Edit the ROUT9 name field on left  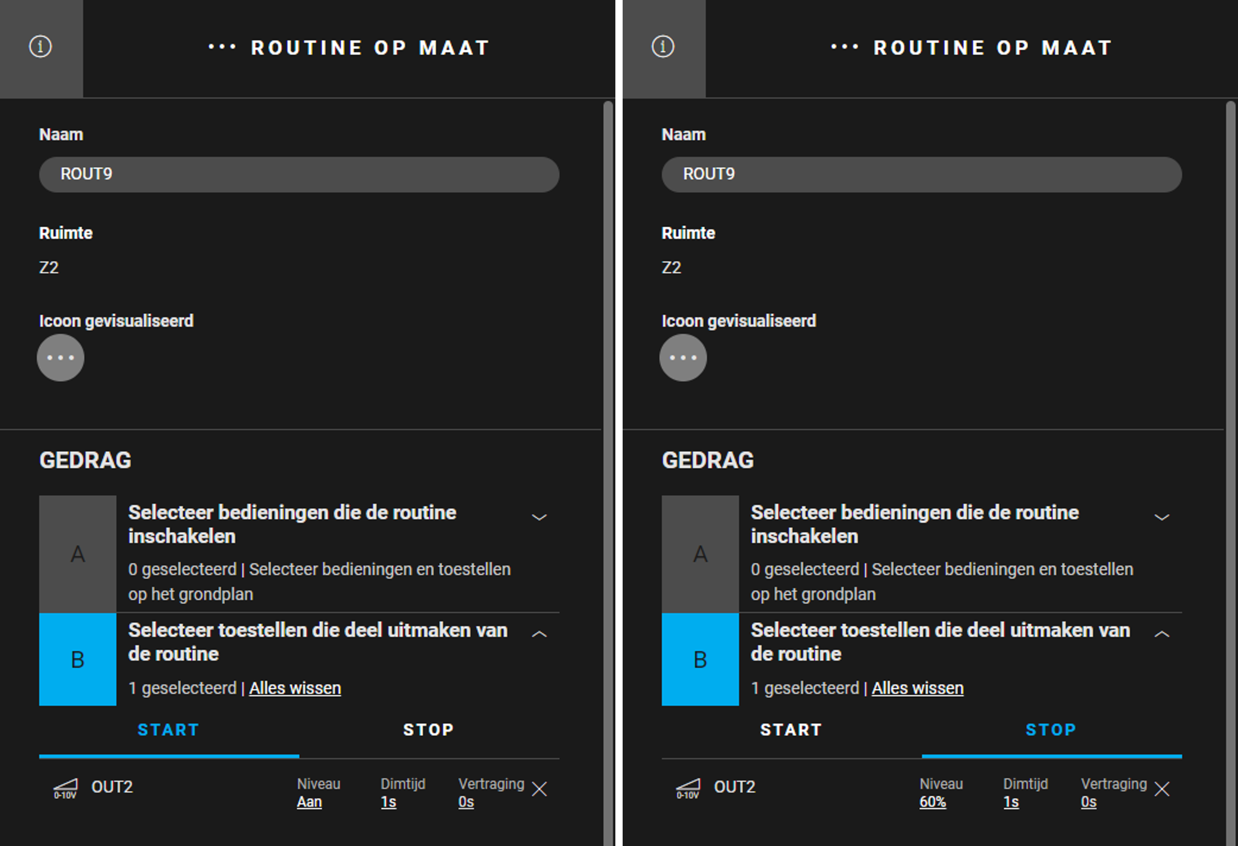(299, 175)
